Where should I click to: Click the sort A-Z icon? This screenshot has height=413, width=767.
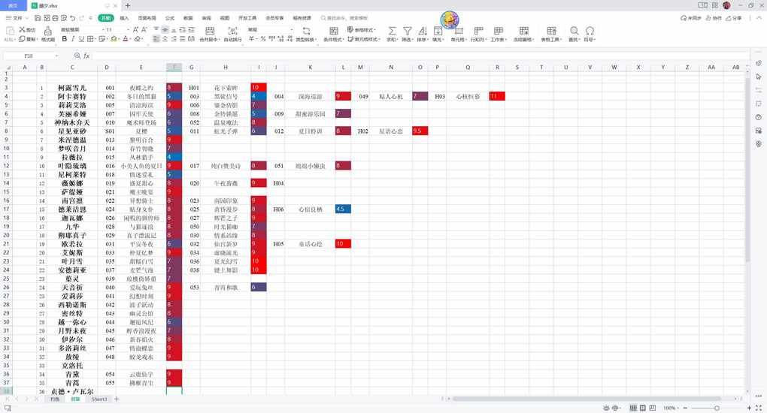tap(422, 31)
